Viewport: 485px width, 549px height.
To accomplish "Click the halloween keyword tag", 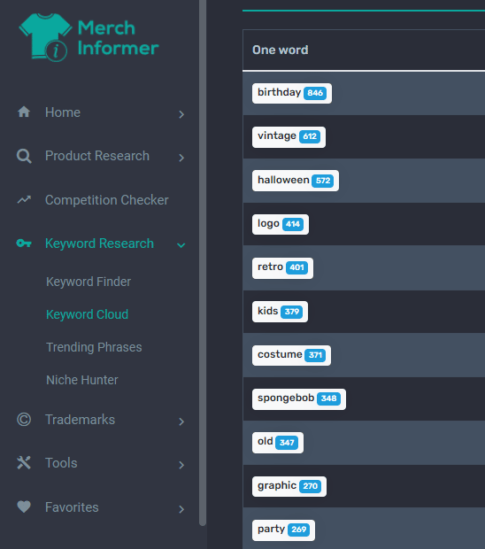I will pos(296,181).
